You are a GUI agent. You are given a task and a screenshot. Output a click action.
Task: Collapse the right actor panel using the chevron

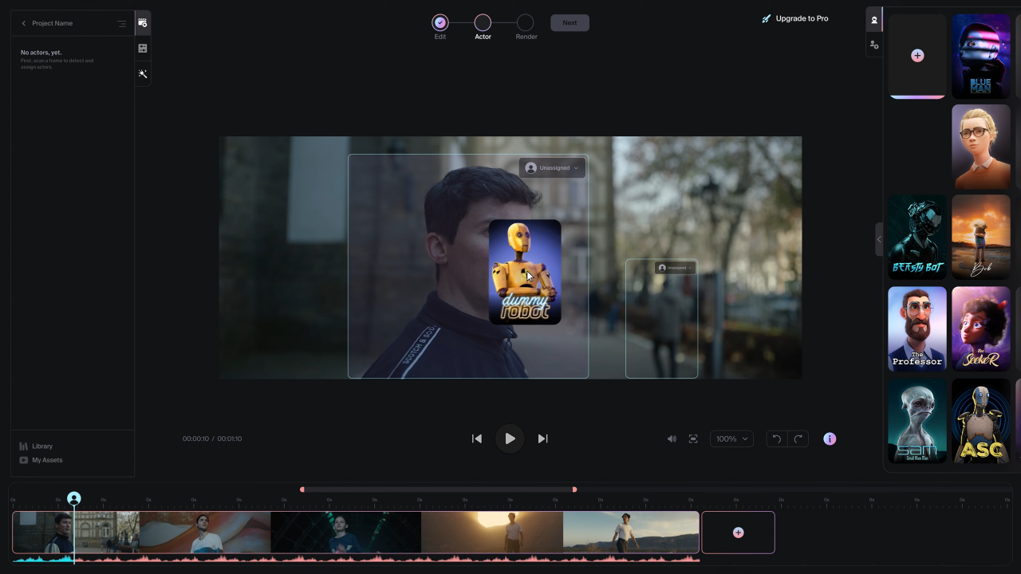click(879, 239)
